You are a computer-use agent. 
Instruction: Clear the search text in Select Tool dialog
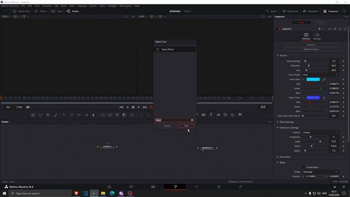[x=192, y=120]
